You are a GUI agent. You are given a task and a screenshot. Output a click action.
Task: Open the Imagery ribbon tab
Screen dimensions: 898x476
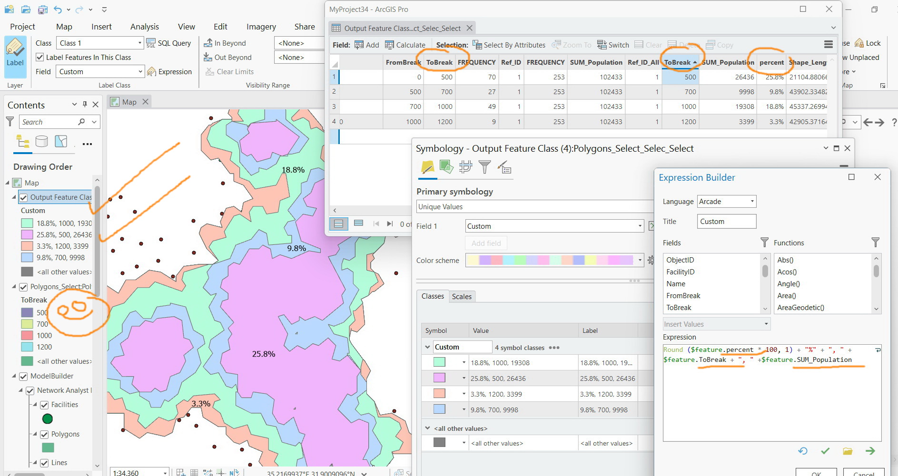261,27
